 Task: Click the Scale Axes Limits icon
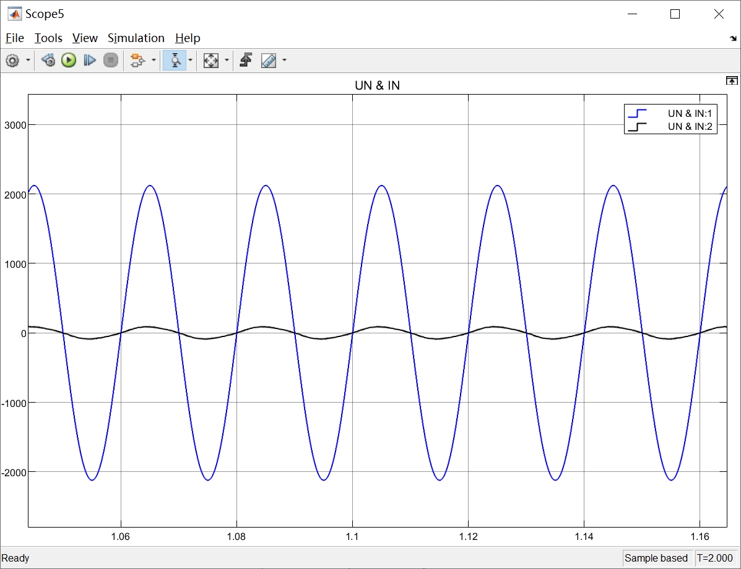click(210, 61)
